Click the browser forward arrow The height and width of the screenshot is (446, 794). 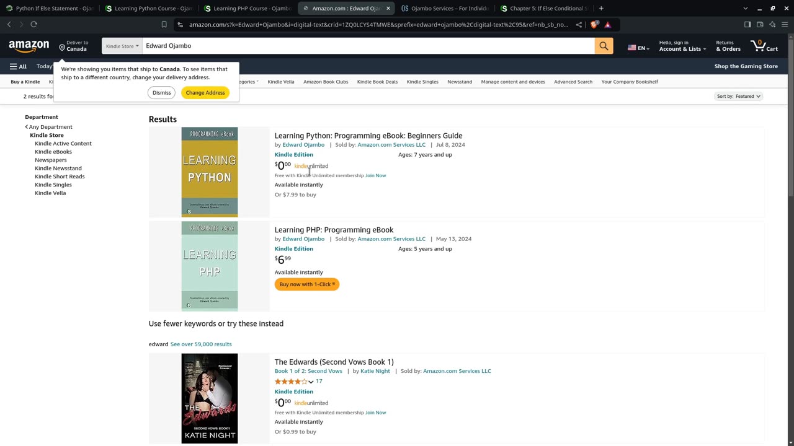[21, 24]
